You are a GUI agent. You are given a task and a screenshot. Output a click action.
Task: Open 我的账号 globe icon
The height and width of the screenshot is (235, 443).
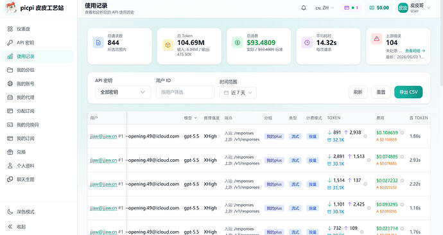tap(10, 83)
